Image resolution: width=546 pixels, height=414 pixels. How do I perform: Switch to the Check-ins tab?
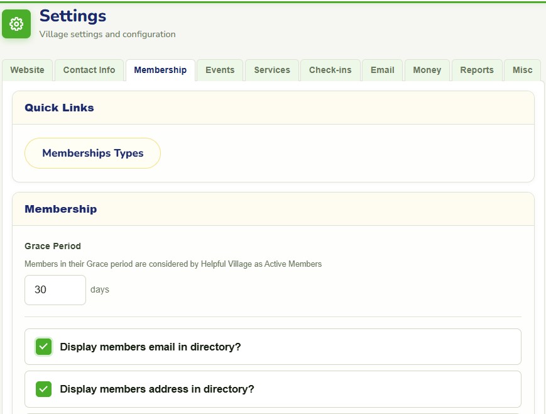(x=330, y=70)
